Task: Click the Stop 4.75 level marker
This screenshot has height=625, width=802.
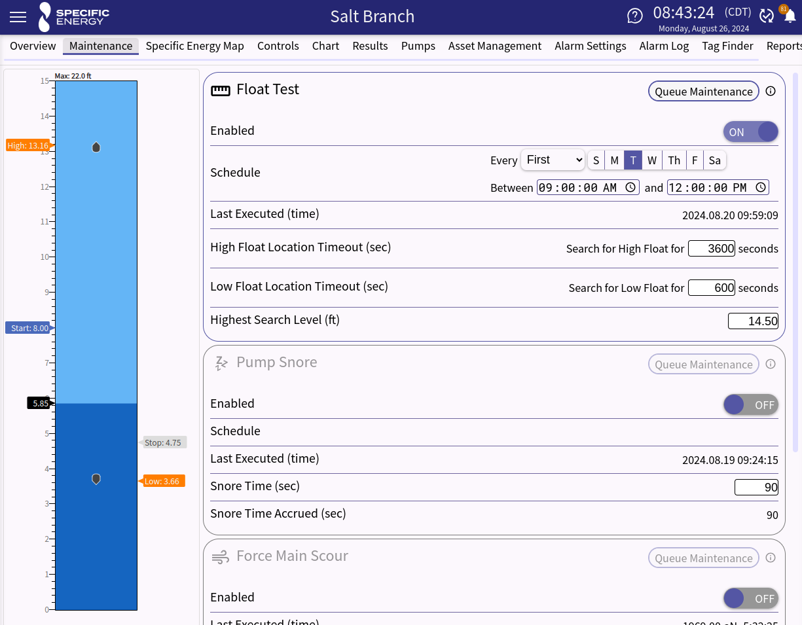Action: pyautogui.click(x=164, y=442)
